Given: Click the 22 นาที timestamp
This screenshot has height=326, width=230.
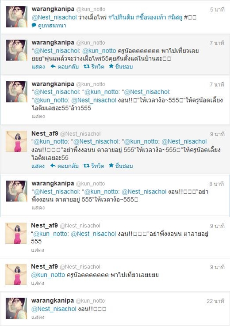Looking at the screenshot, I should (215, 301).
